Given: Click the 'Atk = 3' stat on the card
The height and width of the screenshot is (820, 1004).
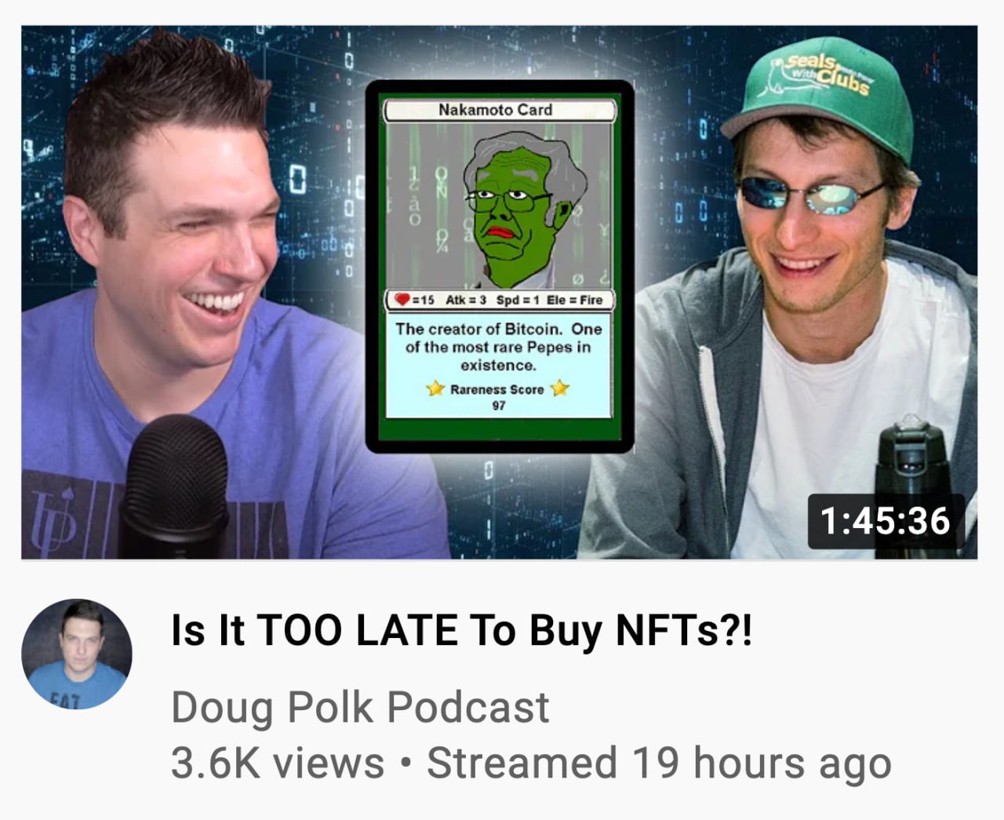Looking at the screenshot, I should pyautogui.click(x=466, y=300).
